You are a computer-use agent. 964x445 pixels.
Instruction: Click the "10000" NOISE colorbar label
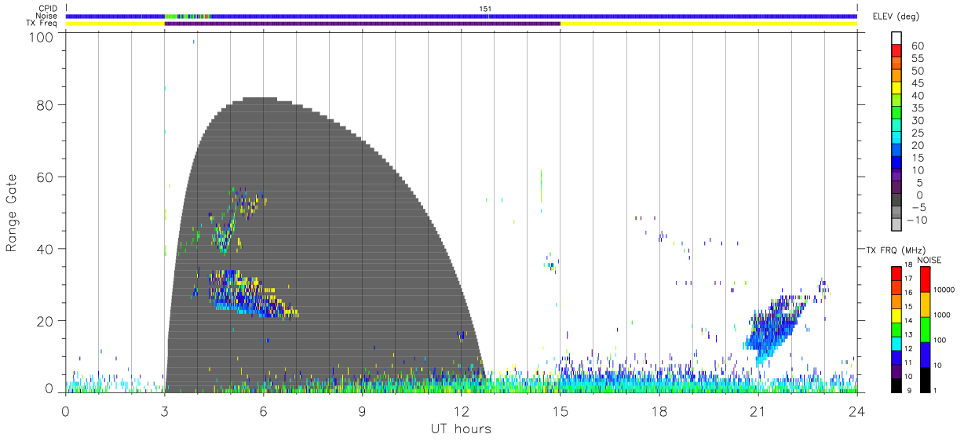pyautogui.click(x=946, y=290)
